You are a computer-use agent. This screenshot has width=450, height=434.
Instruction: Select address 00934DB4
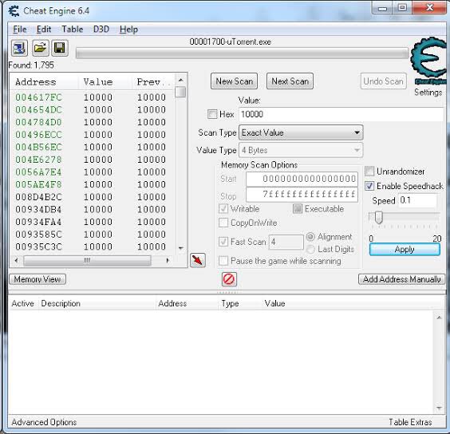pyautogui.click(x=38, y=209)
